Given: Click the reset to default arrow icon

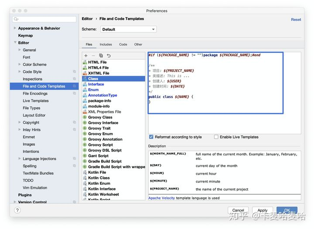Looking at the screenshot, I should click(x=109, y=56).
